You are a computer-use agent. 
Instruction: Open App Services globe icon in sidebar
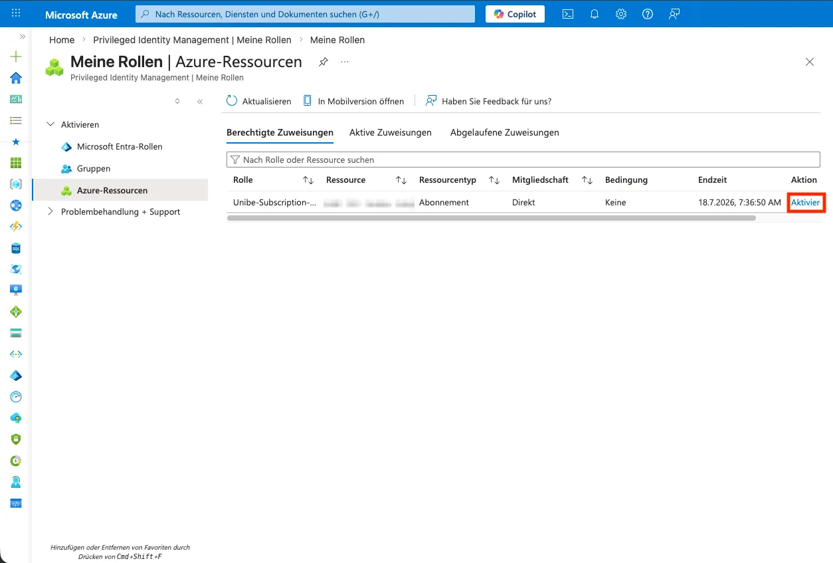16,205
